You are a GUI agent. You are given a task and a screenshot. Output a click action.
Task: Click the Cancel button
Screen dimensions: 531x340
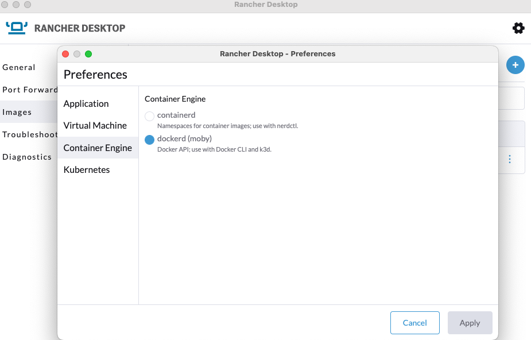415,323
